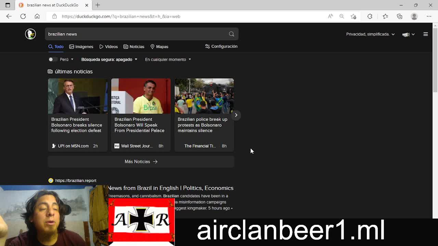Show next news carousel items

(236, 115)
